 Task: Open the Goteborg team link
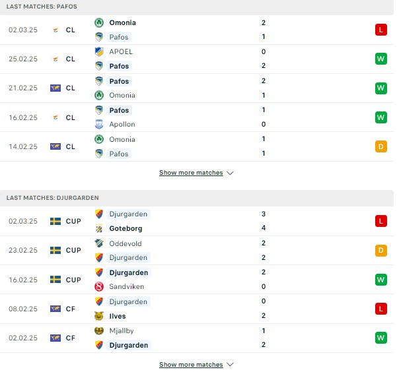point(126,229)
